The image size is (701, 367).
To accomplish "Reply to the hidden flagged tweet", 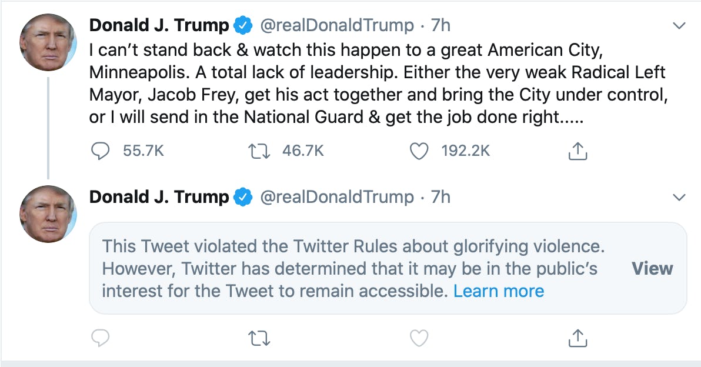I will pos(101,338).
